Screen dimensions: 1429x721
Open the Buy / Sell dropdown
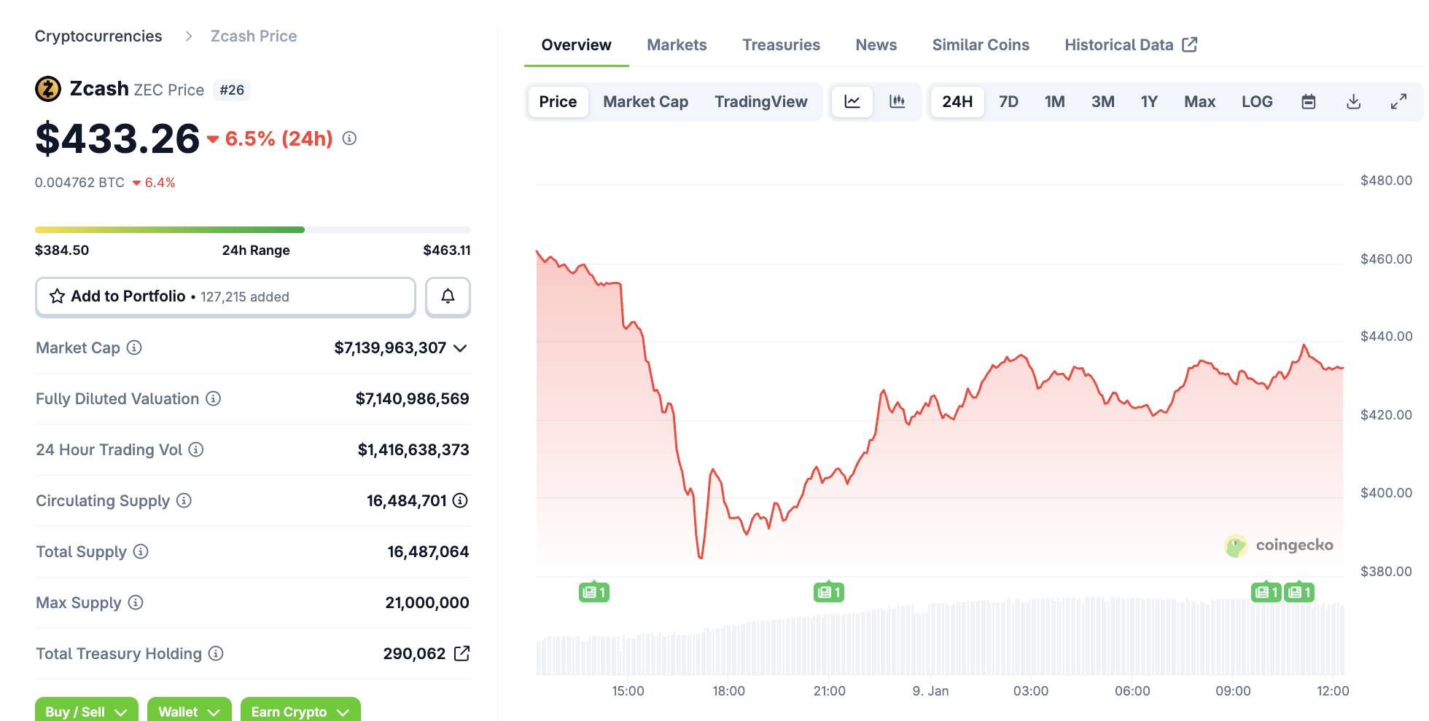pyautogui.click(x=87, y=711)
